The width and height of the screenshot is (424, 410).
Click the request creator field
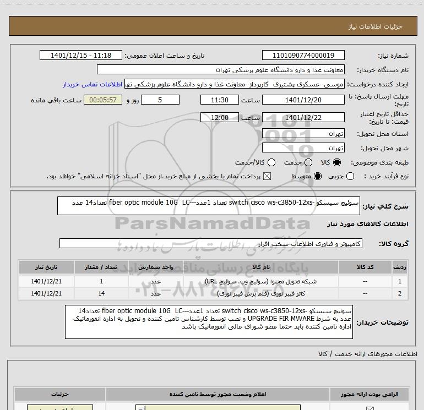click(x=235, y=84)
